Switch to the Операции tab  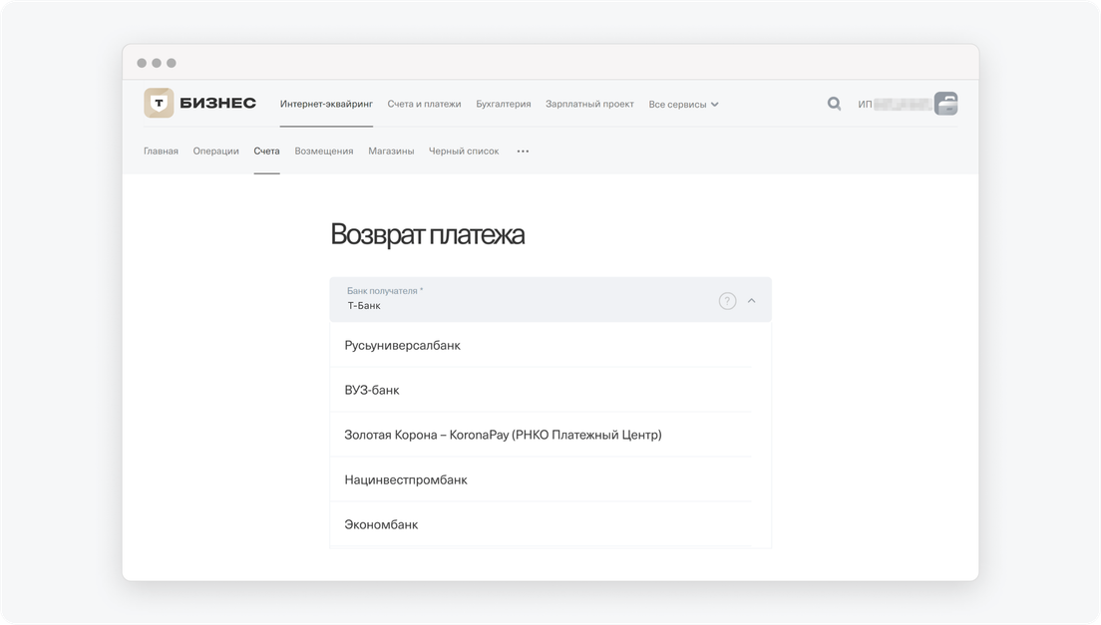pos(216,151)
